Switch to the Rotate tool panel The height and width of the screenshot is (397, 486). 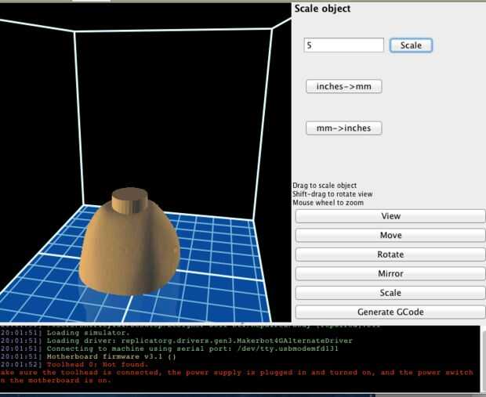390,254
